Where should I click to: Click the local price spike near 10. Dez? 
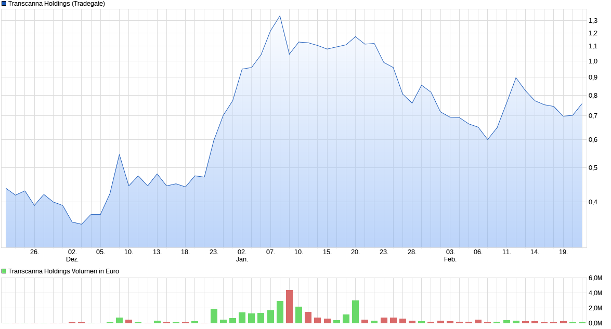pyautogui.click(x=119, y=155)
